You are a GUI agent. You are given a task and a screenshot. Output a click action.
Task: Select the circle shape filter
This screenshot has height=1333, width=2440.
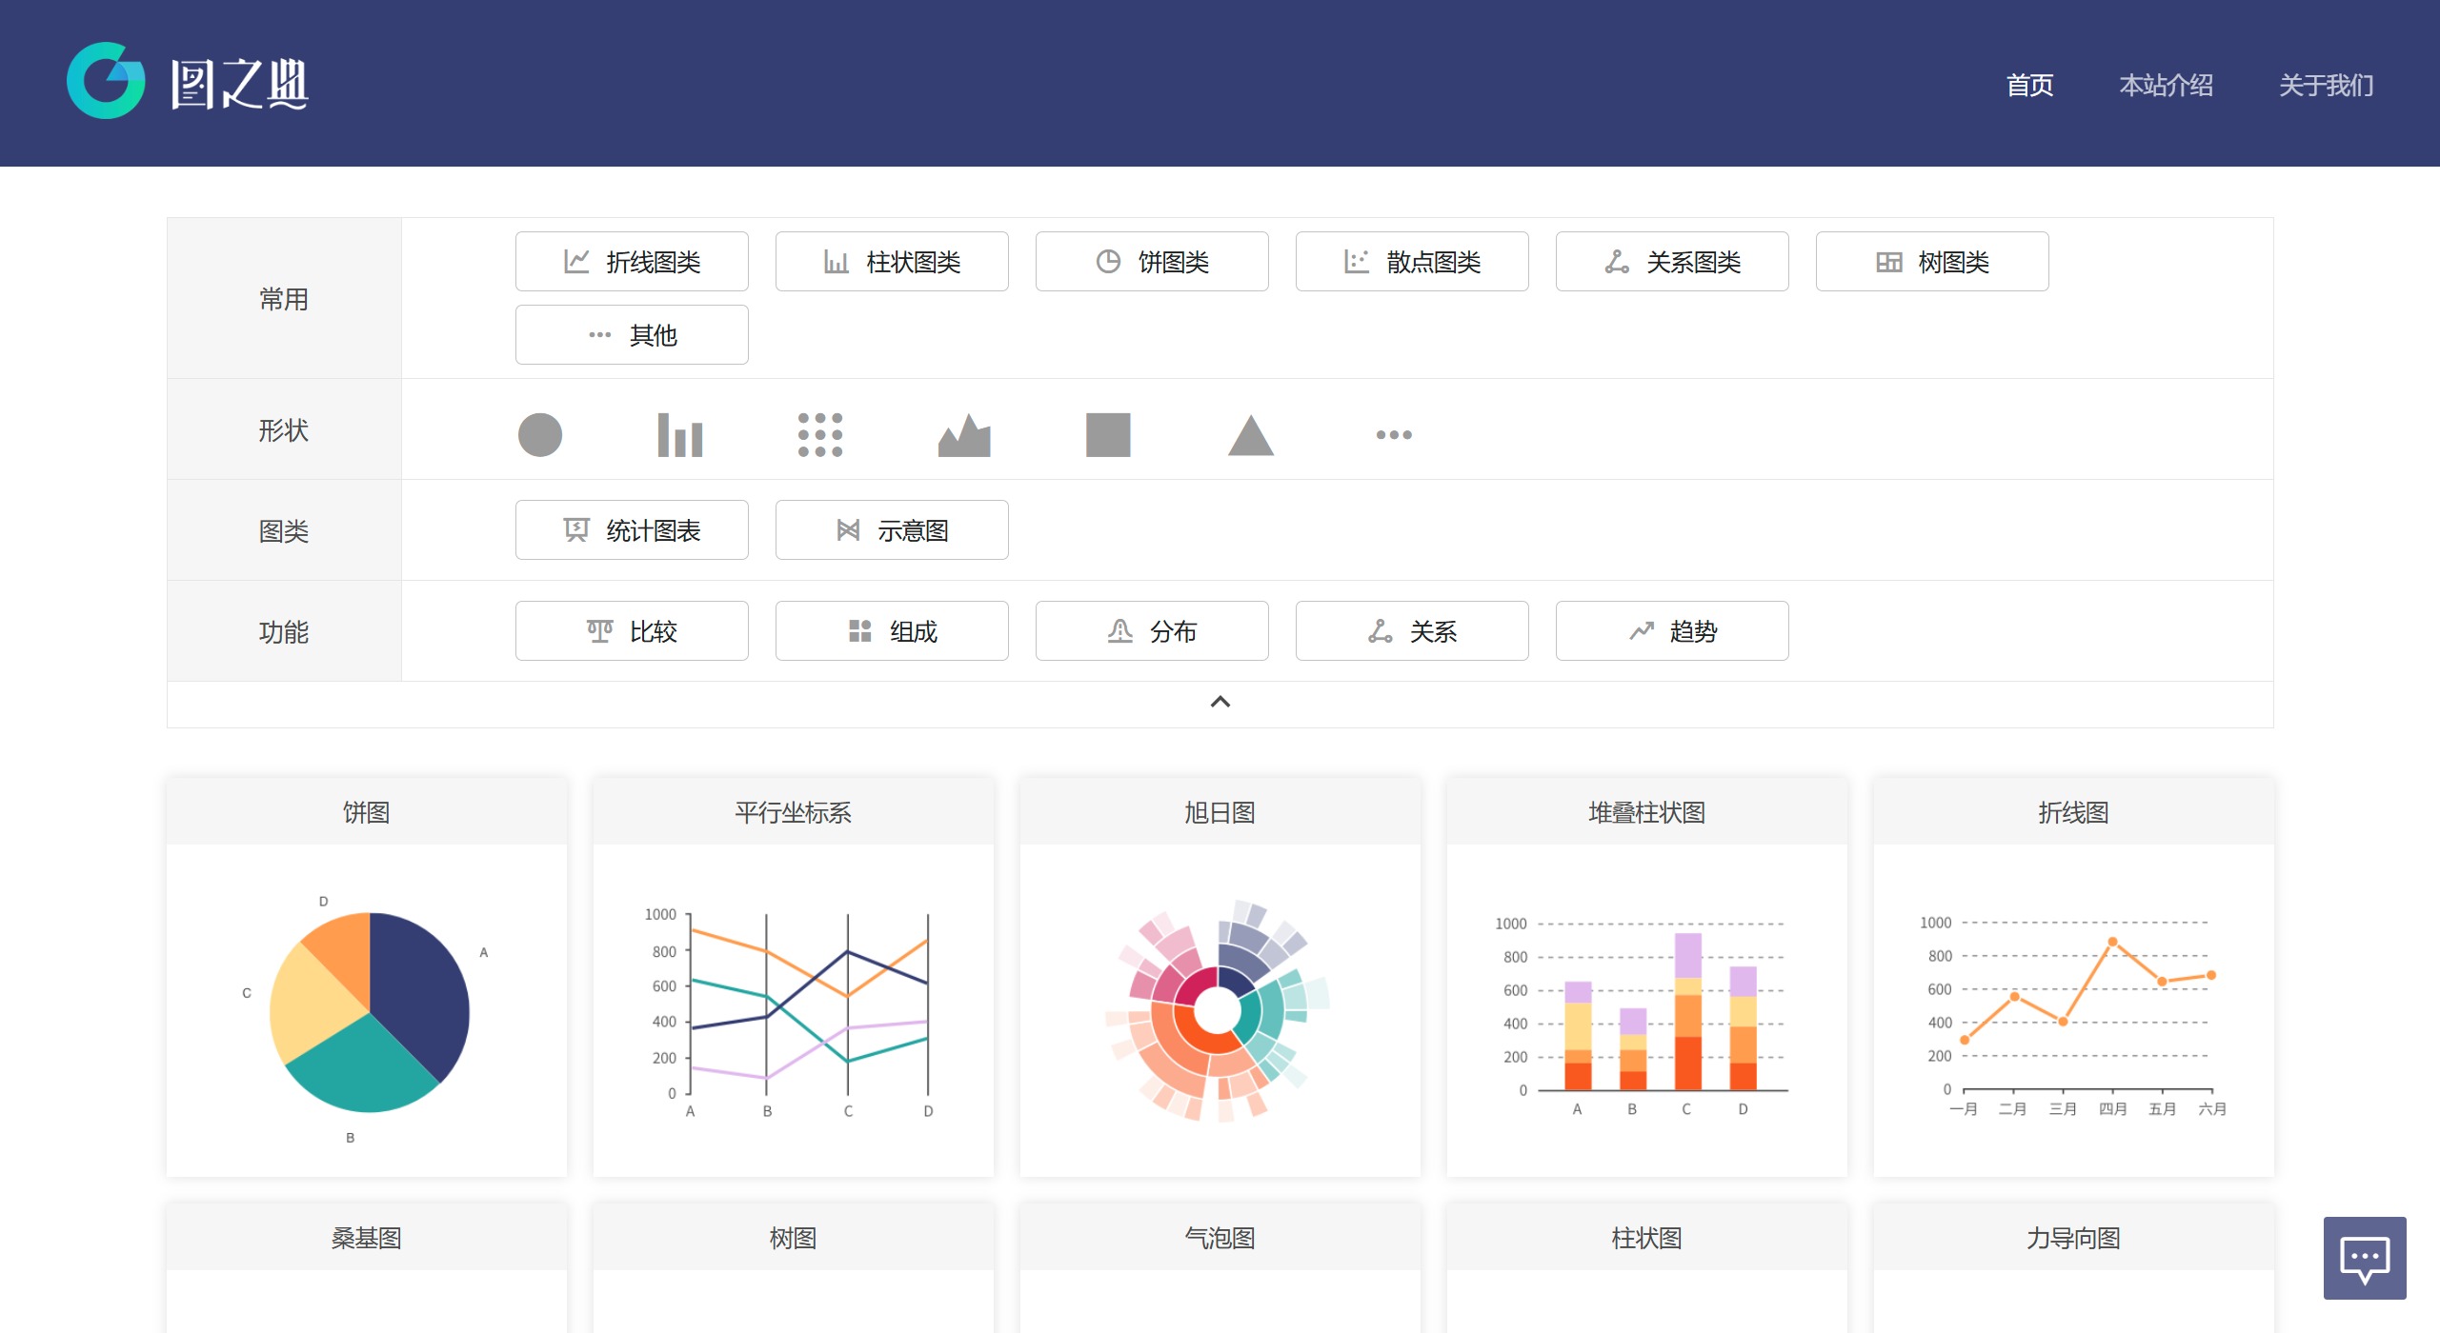tap(539, 435)
